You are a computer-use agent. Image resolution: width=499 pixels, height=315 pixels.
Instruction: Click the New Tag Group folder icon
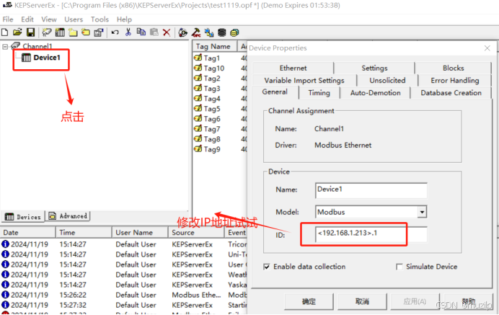tap(74, 32)
